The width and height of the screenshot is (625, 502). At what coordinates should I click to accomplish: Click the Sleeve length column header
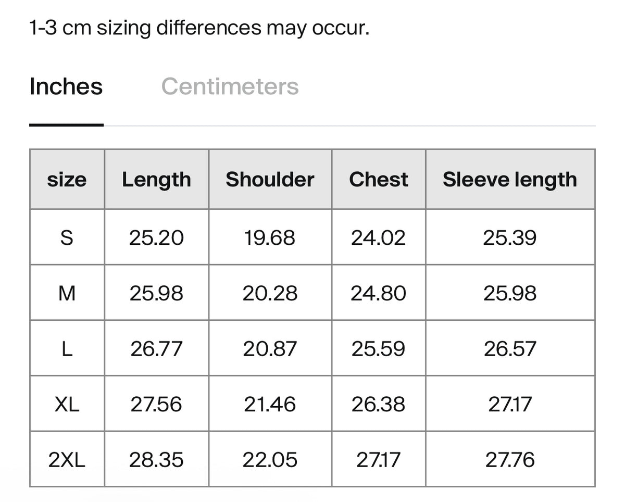510,180
